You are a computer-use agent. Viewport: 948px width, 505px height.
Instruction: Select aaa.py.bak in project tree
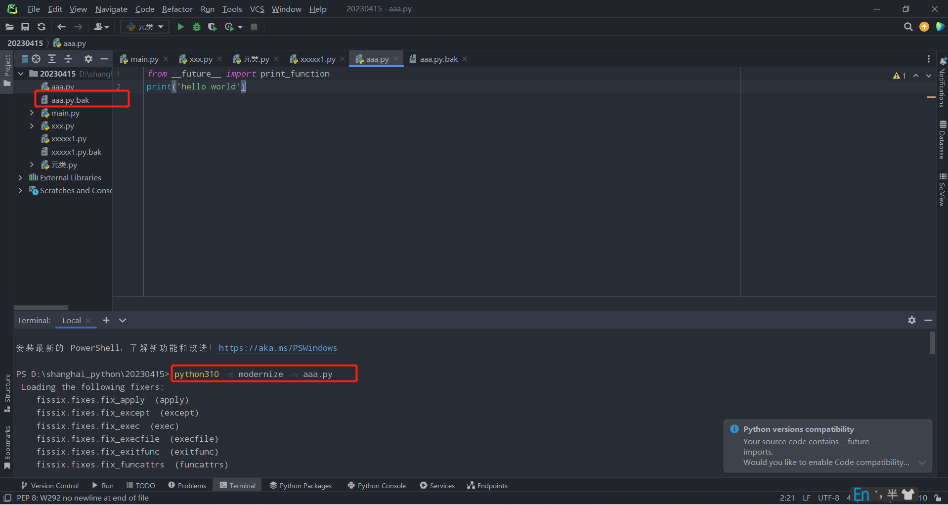click(70, 100)
